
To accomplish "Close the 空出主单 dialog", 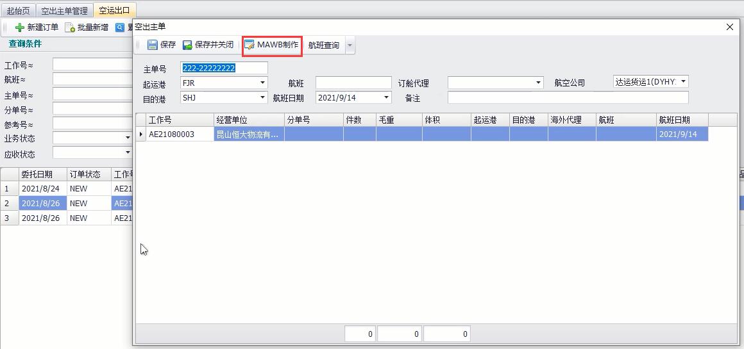I will pos(729,27).
